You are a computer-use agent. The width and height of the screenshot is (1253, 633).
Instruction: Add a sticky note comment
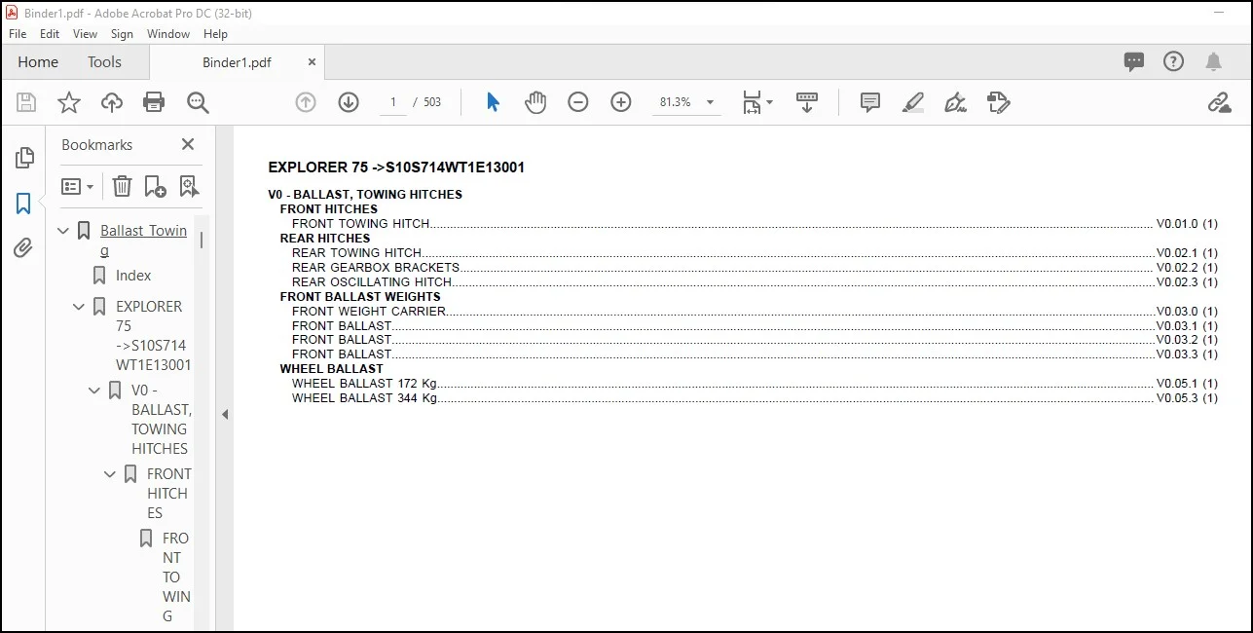coord(870,102)
